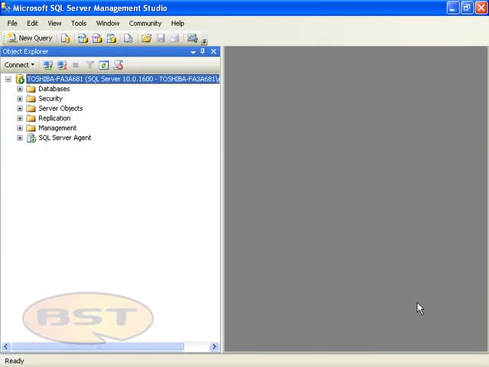Open the Edit menu
This screenshot has width=489, height=367.
pyautogui.click(x=32, y=24)
